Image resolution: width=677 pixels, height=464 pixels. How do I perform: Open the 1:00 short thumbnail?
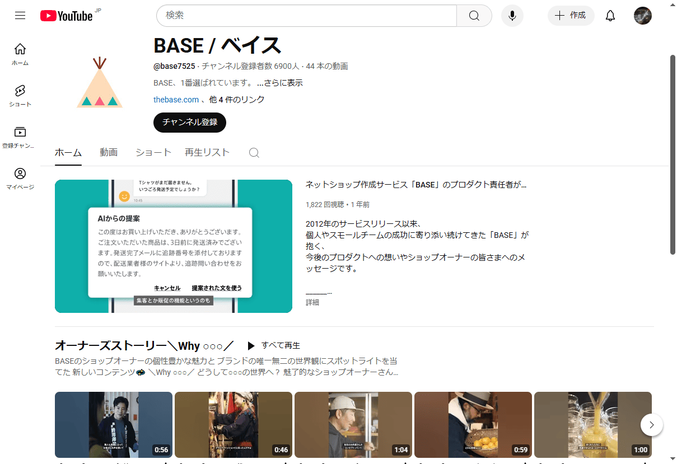coord(593,425)
